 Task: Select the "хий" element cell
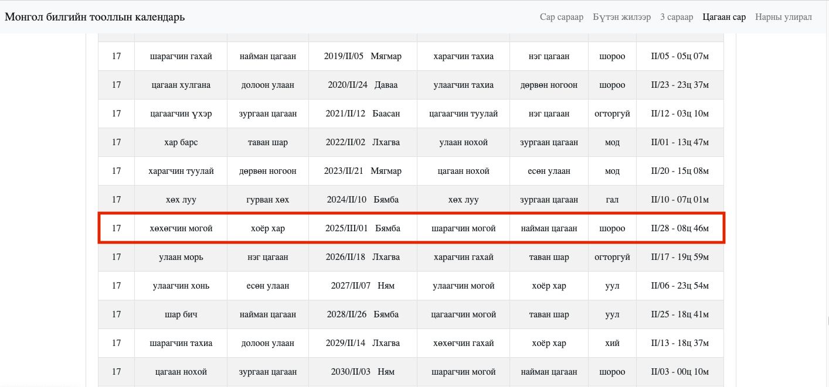pyautogui.click(x=612, y=343)
